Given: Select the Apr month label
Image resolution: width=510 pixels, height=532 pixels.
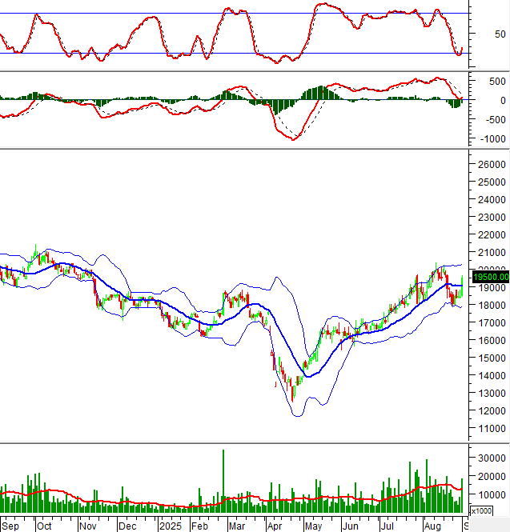Looking at the screenshot, I should 274,526.
